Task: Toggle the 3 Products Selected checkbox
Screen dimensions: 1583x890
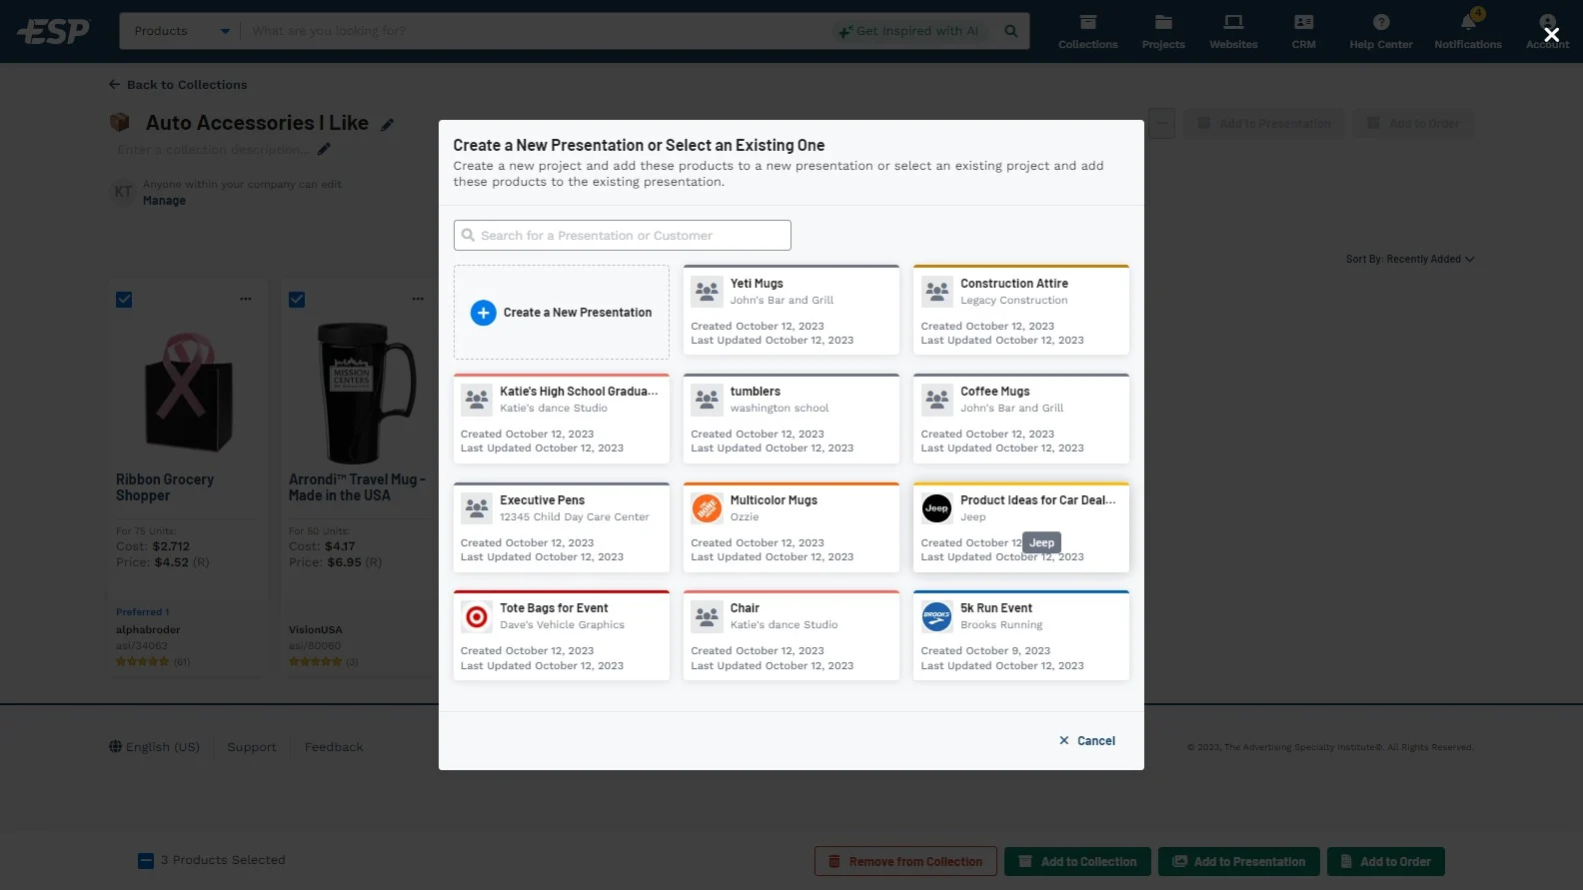Action: [146, 861]
